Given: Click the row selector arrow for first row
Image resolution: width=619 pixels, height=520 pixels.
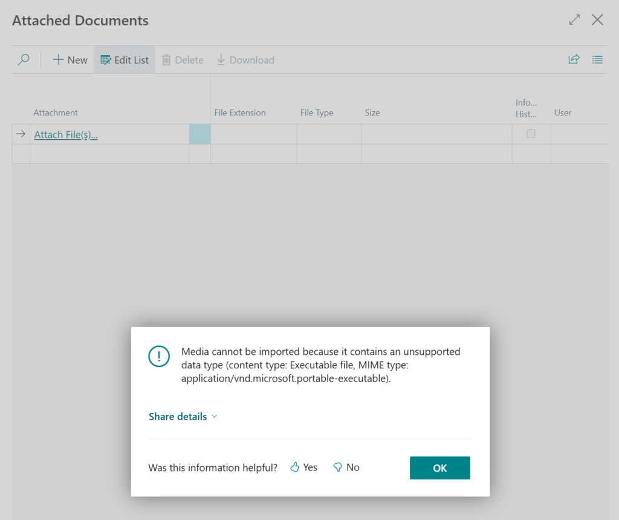Looking at the screenshot, I should (21, 134).
